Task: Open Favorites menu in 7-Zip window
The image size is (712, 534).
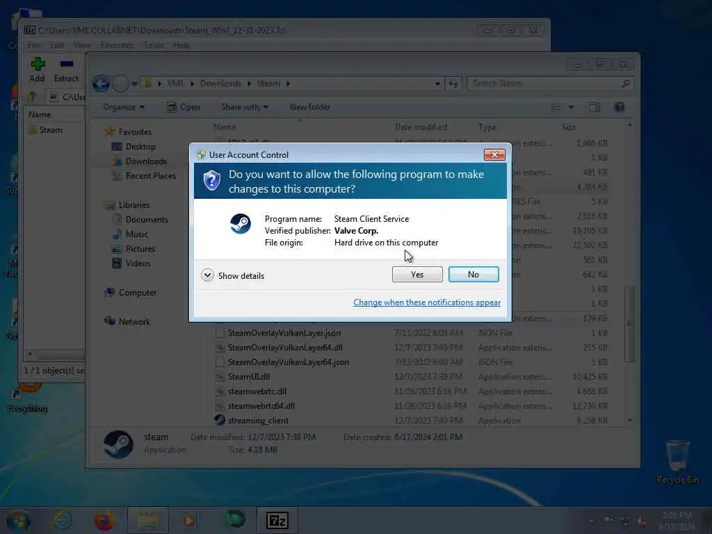Action: point(117,45)
